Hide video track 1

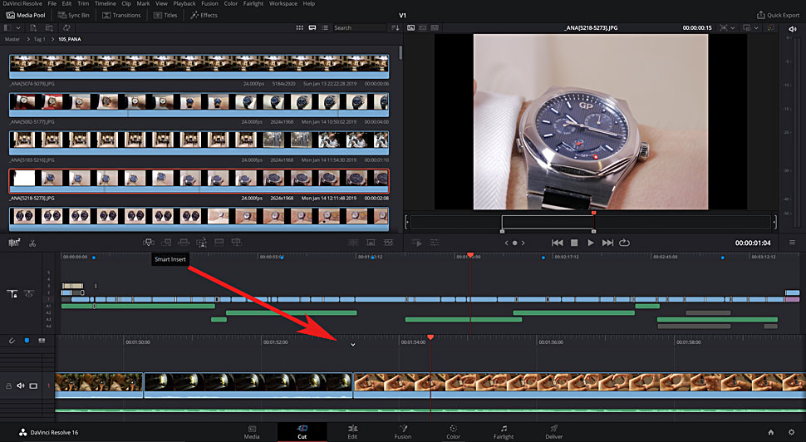pos(33,386)
